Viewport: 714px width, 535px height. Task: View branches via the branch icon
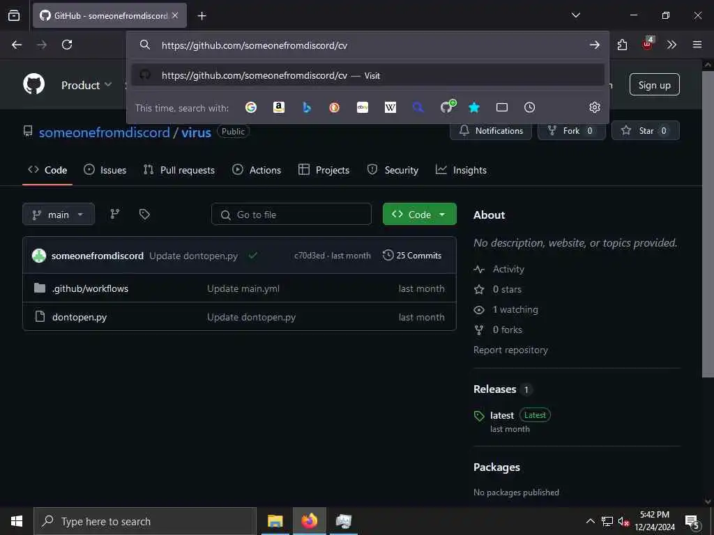point(115,214)
